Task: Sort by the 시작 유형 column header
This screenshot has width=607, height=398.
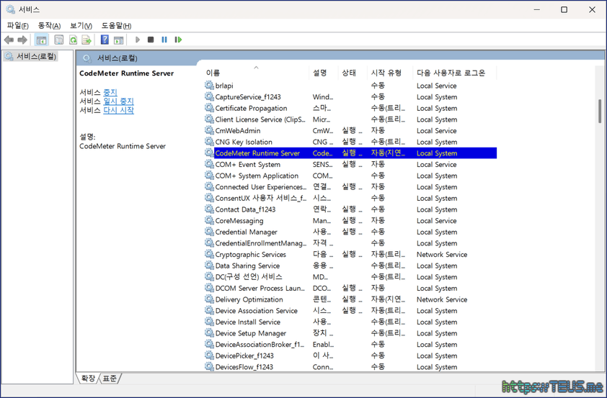Action: 386,73
